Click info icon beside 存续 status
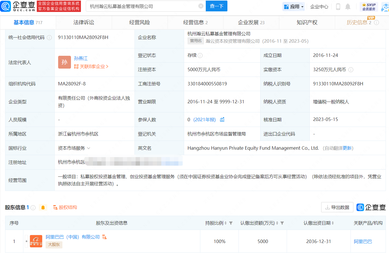 click(x=200, y=55)
